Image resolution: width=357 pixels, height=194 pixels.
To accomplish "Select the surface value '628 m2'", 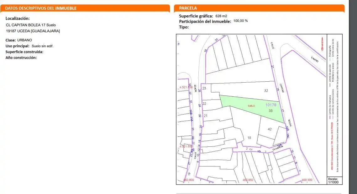I will click(x=221, y=16).
